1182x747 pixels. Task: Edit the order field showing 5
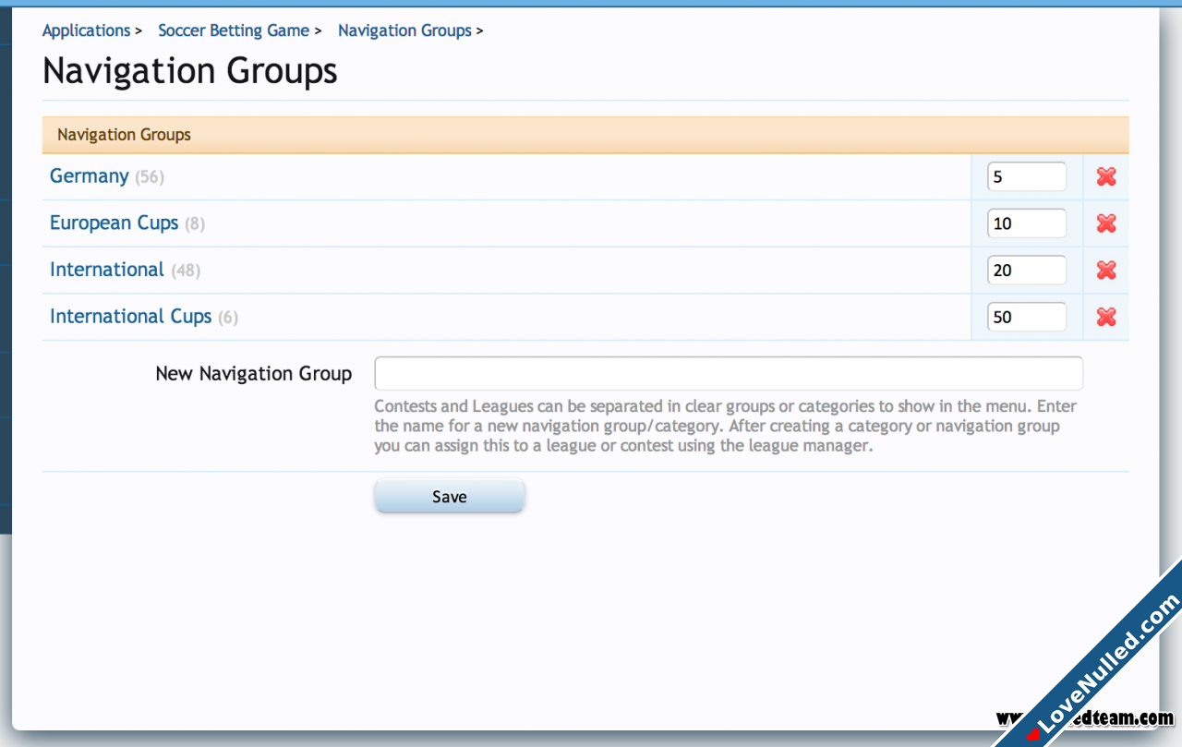(x=1027, y=176)
